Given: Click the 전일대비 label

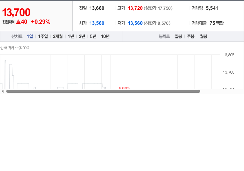Looking at the screenshot, I should [9, 22].
